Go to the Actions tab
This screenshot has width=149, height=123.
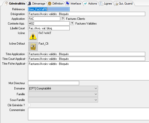click(91, 4)
